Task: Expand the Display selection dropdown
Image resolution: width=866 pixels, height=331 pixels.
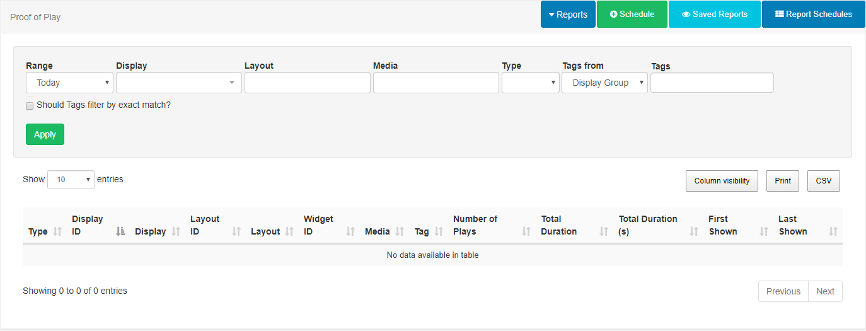Action: point(178,83)
